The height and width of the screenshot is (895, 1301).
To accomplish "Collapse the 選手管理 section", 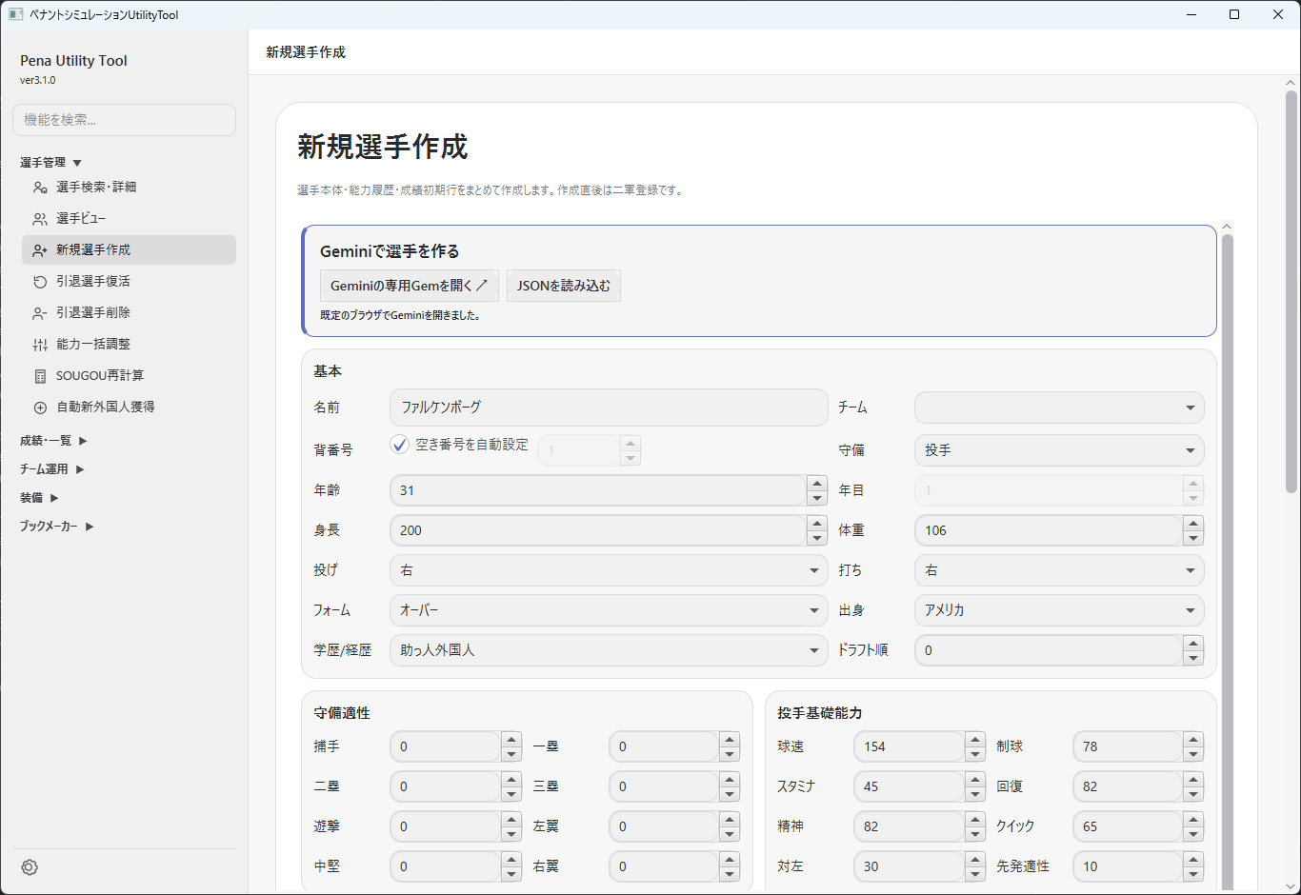I will (x=51, y=163).
